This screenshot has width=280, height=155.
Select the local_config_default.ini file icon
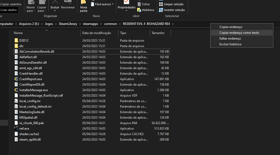pyautogui.click(x=16, y=107)
